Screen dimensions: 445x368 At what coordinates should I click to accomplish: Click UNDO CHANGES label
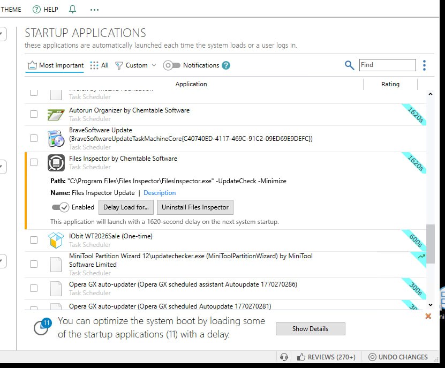pyautogui.click(x=403, y=357)
